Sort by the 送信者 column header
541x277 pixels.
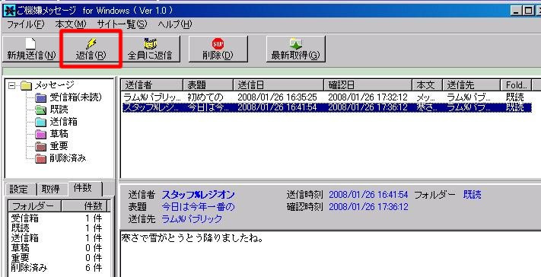152,85
